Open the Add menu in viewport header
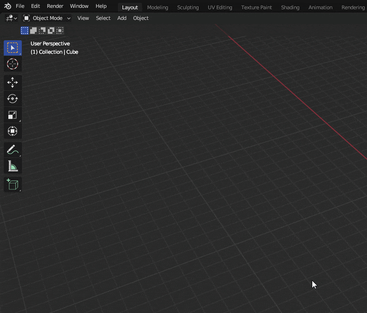 click(122, 18)
